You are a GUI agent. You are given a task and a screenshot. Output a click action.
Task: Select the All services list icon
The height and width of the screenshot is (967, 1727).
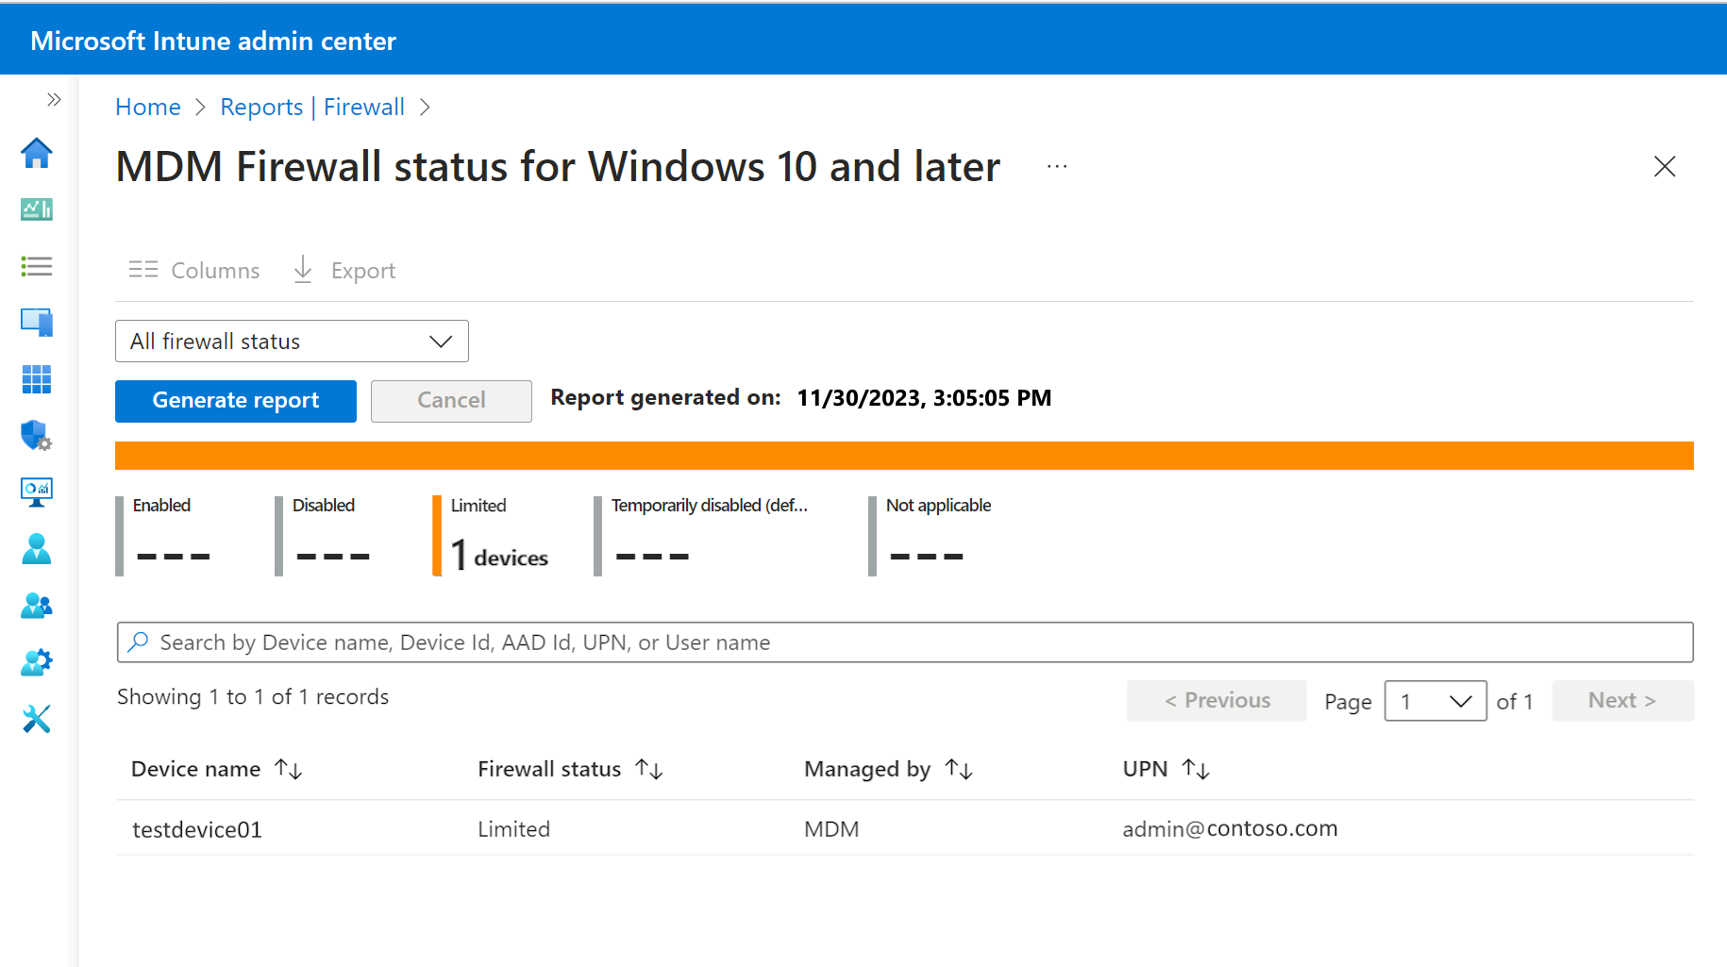click(x=36, y=266)
